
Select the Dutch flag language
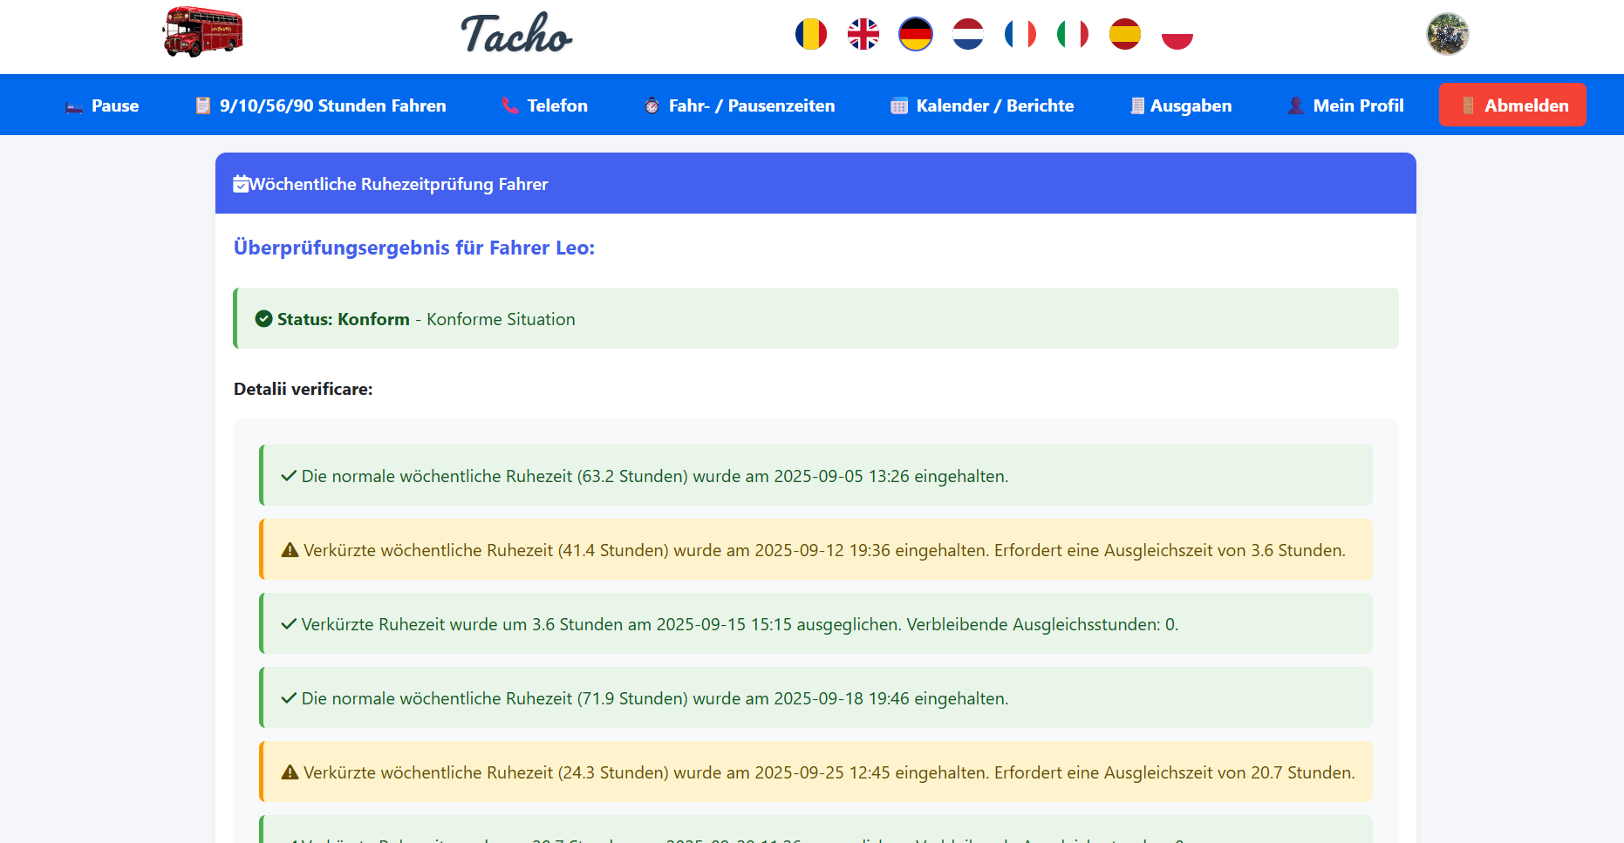pyautogui.click(x=967, y=35)
